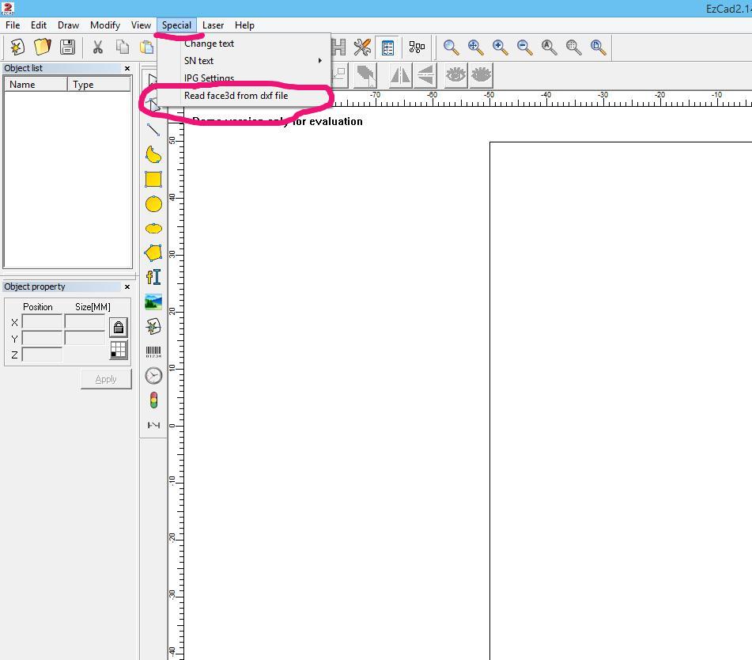Image resolution: width=752 pixels, height=660 pixels.
Task: Choose Read face3d from dxf file
Action: coord(236,96)
